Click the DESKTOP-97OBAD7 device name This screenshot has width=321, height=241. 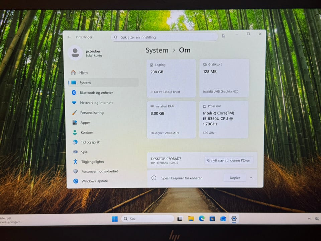click(x=166, y=159)
